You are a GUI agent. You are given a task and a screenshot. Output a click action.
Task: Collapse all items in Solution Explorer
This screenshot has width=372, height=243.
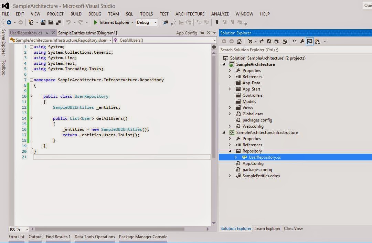click(277, 41)
